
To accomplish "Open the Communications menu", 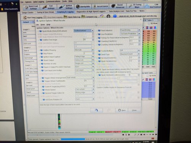I will [x=53, y=2].
